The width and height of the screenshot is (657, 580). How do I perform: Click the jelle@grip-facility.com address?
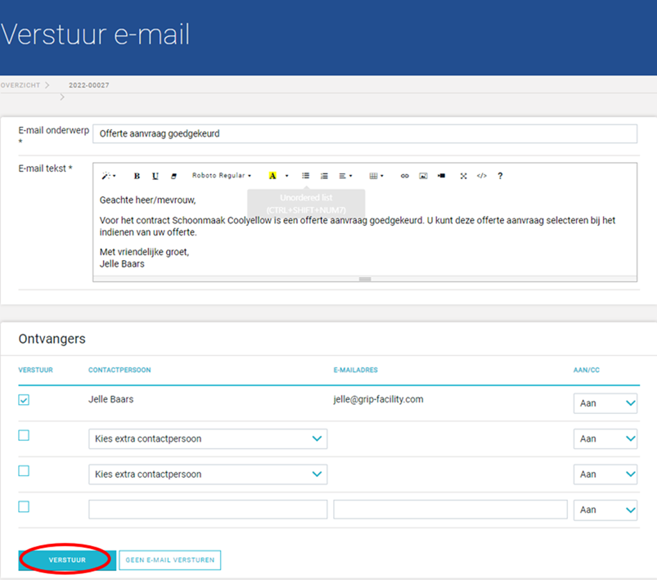[378, 399]
